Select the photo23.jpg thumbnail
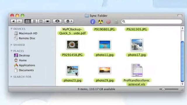187x105 pixels. point(72,70)
